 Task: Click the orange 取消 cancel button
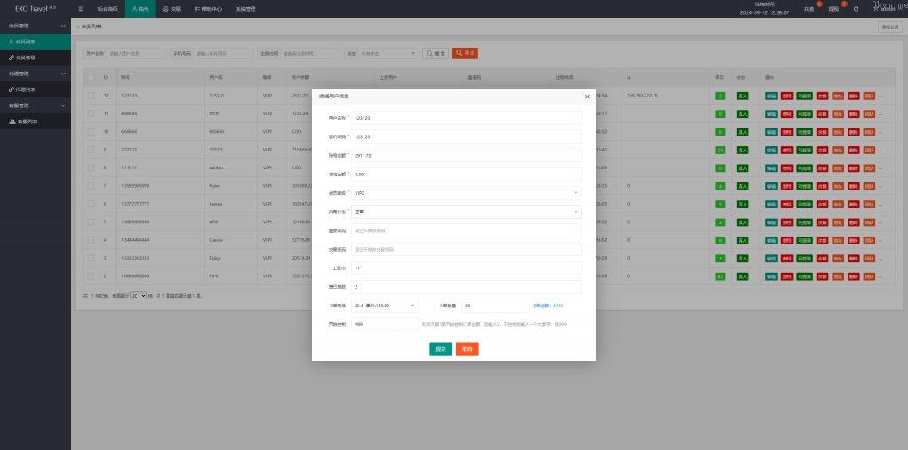pyautogui.click(x=467, y=349)
